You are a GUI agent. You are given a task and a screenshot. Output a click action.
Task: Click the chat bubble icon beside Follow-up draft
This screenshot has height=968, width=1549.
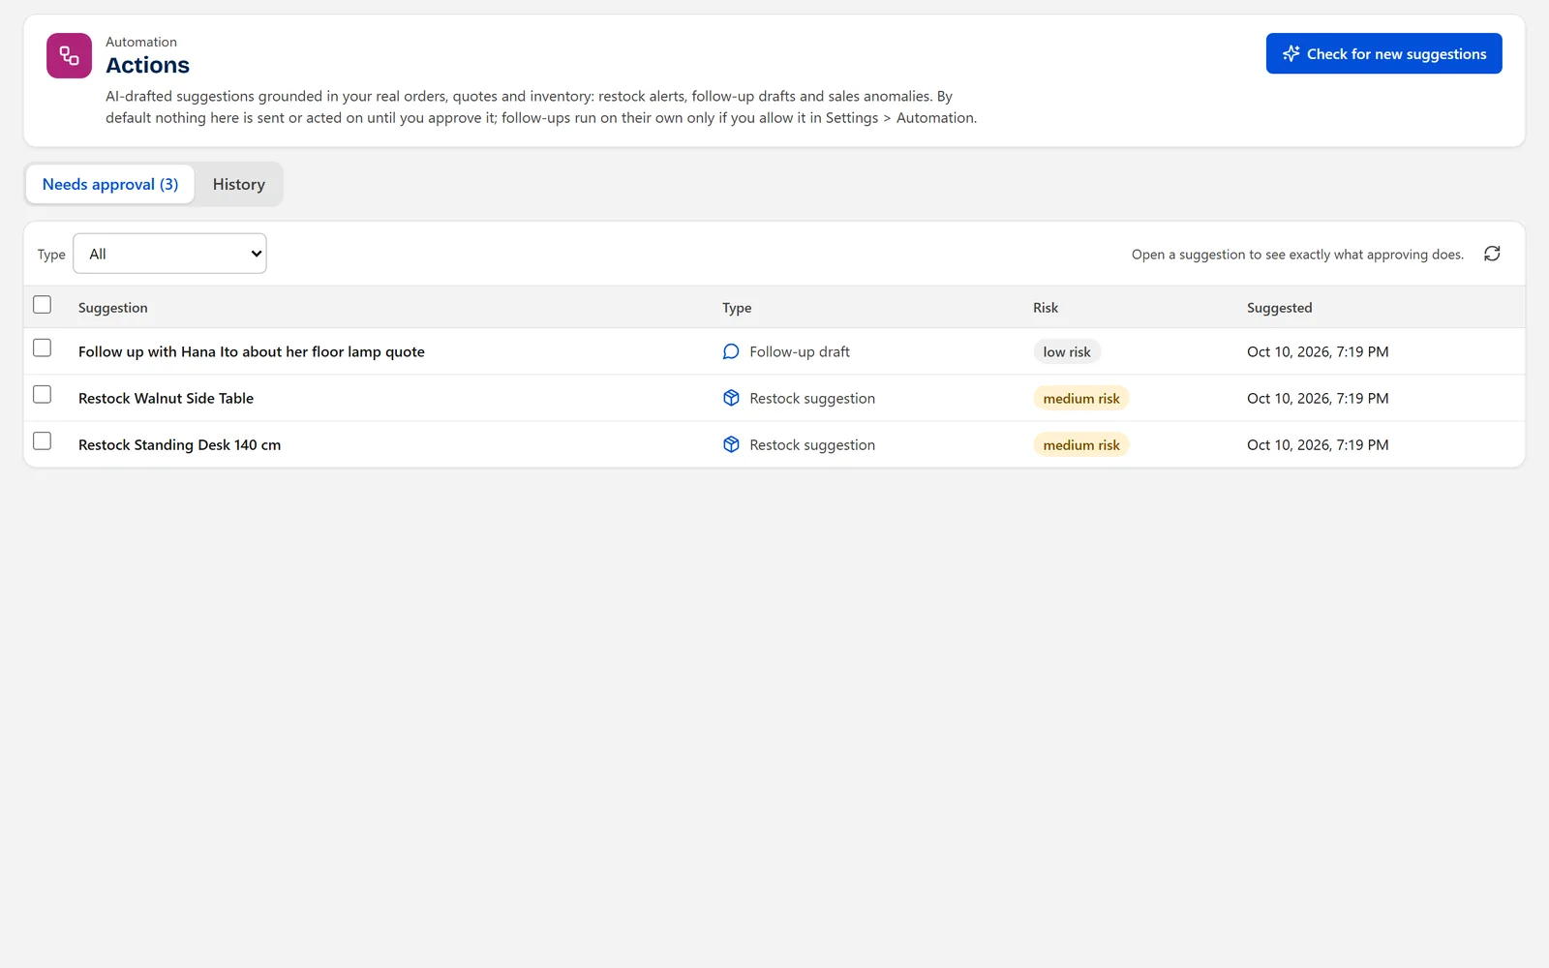731,351
